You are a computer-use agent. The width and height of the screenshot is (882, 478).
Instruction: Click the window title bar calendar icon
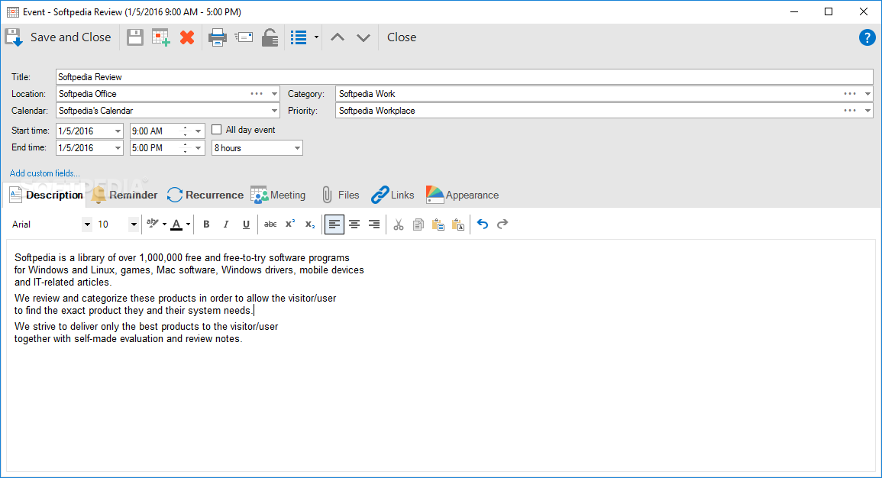[13, 11]
